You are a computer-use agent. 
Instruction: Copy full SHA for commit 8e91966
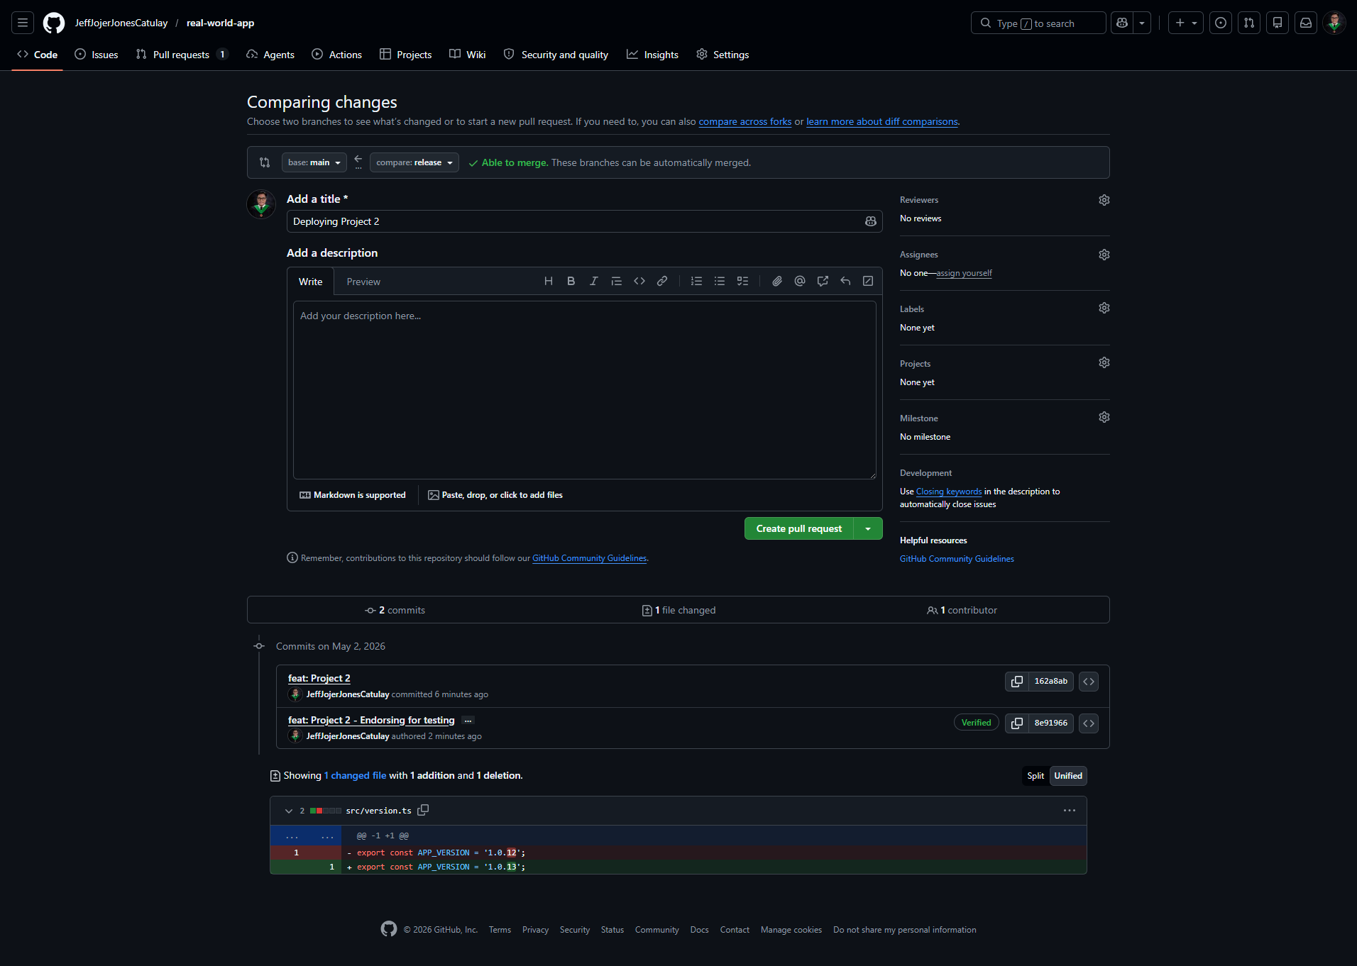[x=1017, y=723]
